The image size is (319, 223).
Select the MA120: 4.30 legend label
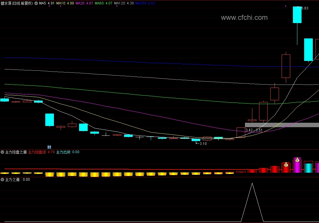coord(124,3)
